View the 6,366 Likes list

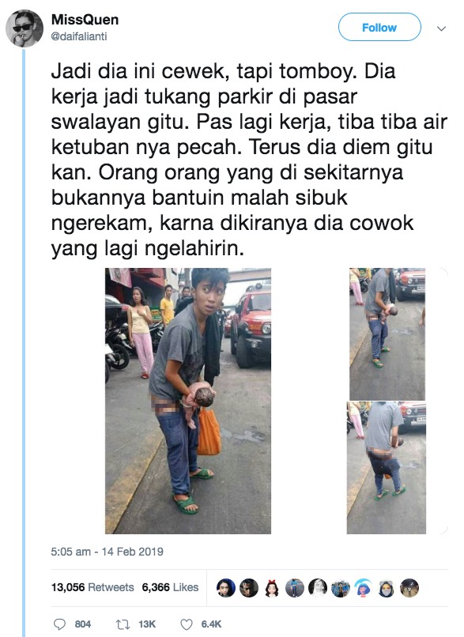pyautogui.click(x=170, y=587)
